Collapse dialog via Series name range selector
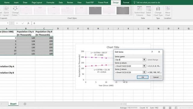 click(144, 60)
